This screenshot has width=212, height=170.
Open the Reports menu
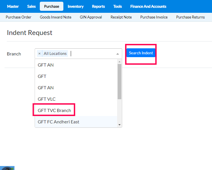coord(98,6)
